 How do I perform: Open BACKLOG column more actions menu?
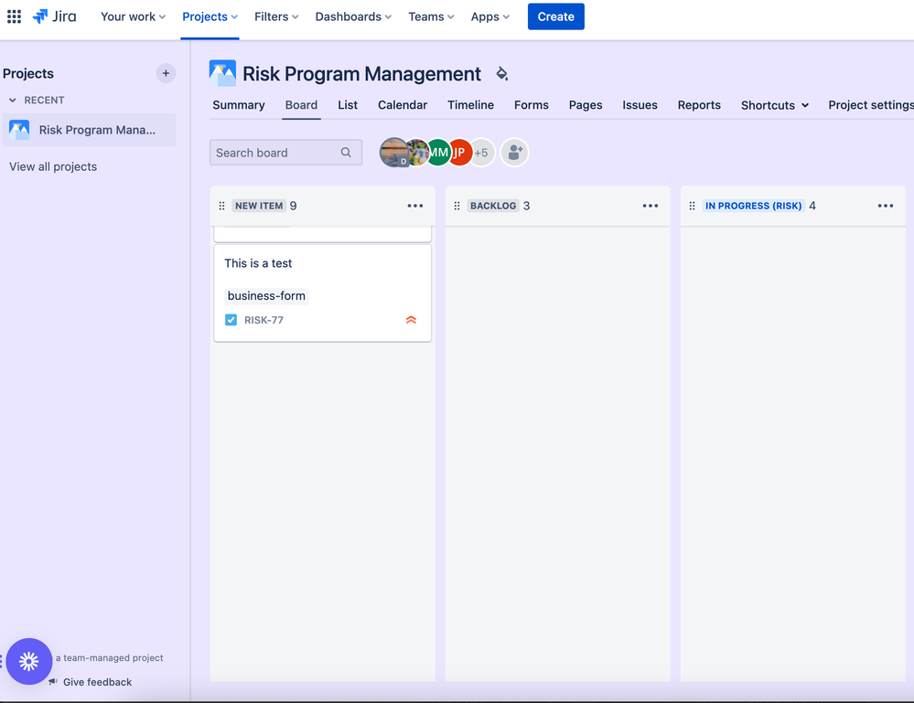tap(651, 206)
